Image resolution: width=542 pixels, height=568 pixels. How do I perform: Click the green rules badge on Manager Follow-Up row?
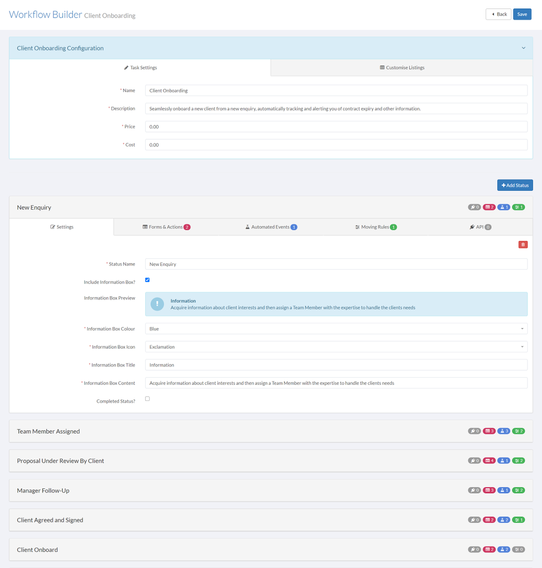coord(518,490)
